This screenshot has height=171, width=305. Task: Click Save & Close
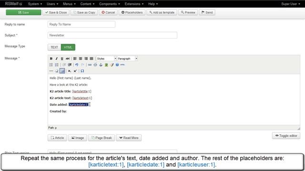tap(56, 12)
